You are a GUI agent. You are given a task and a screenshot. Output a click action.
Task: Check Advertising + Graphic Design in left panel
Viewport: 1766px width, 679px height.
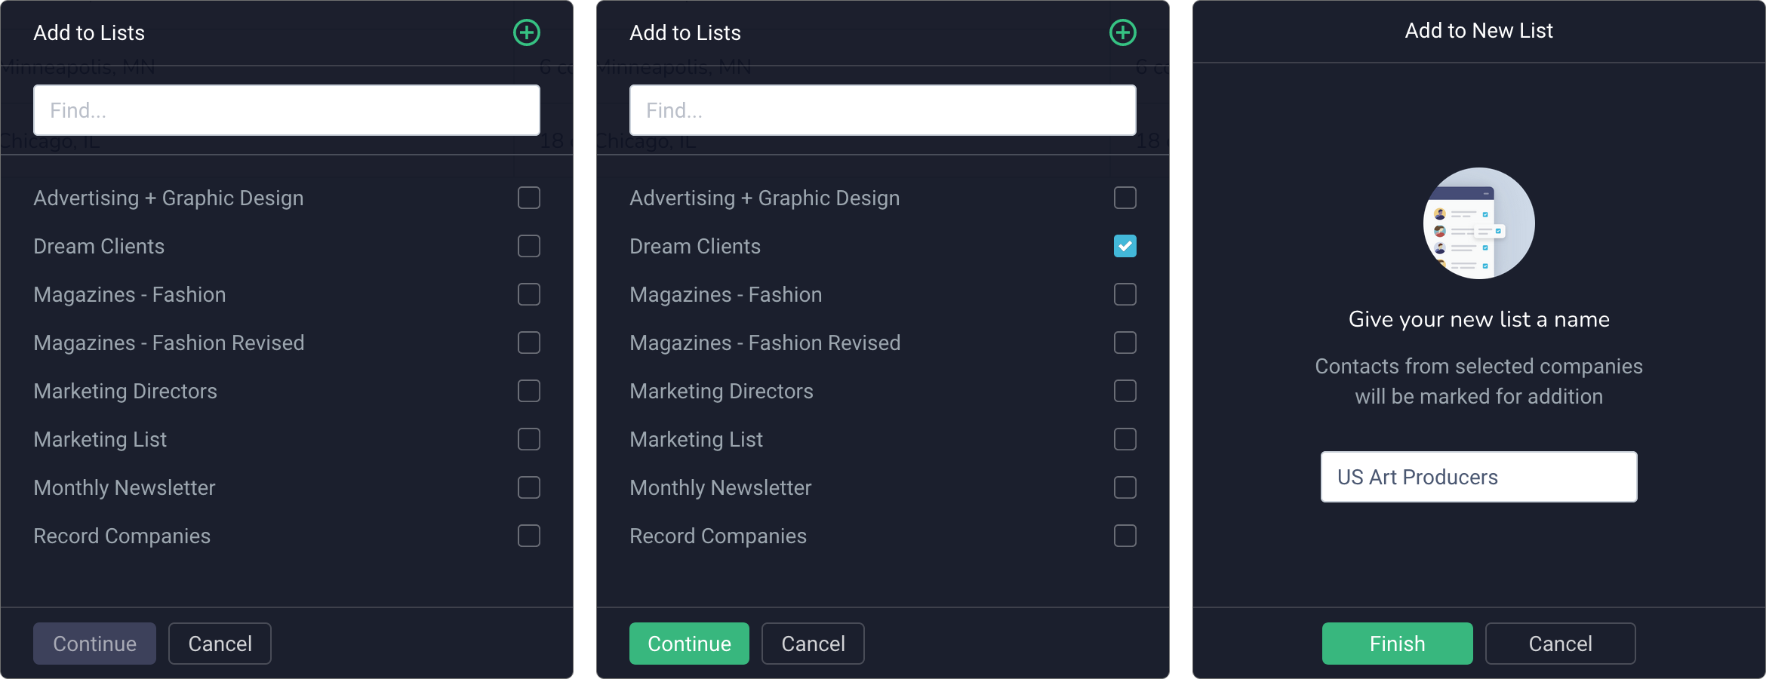click(529, 198)
